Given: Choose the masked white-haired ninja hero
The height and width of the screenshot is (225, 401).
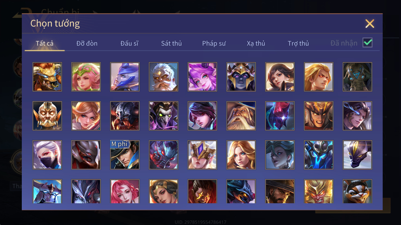Looking at the screenshot, I should pos(47,155).
